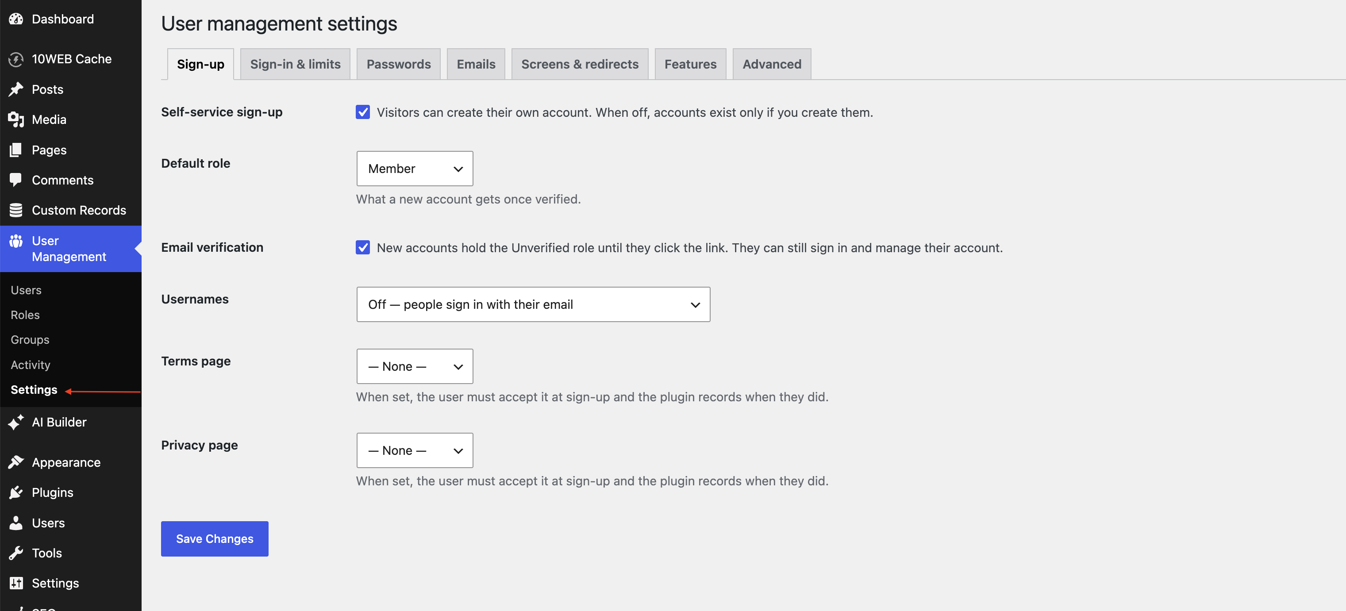Switch to the Emails tab
1346x611 pixels.
(x=476, y=64)
